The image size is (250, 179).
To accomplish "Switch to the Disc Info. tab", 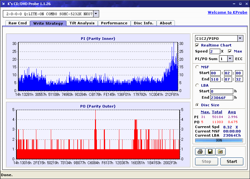I will (x=144, y=23).
